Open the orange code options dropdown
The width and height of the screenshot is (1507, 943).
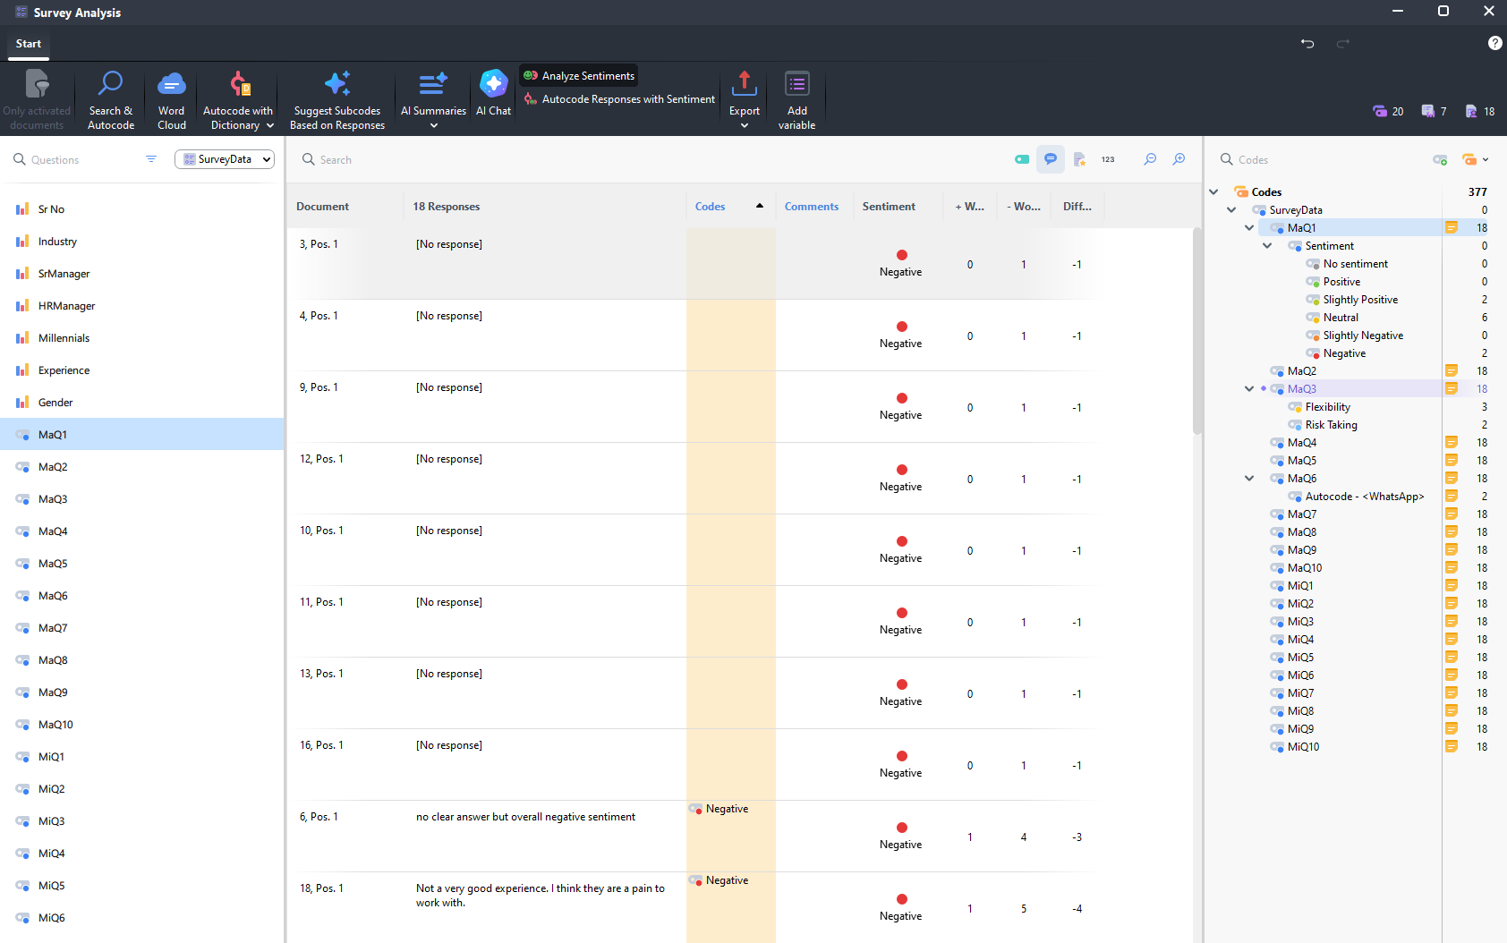tap(1475, 159)
